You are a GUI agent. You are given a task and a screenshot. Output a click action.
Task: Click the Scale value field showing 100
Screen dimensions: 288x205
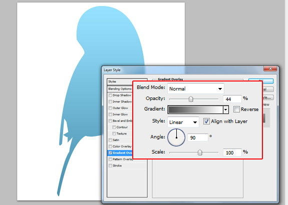[x=232, y=152]
